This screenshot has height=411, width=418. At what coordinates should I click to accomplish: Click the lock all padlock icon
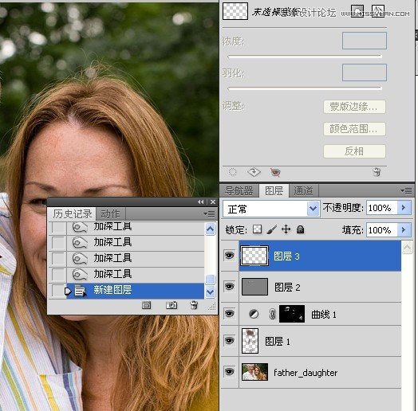[301, 229]
